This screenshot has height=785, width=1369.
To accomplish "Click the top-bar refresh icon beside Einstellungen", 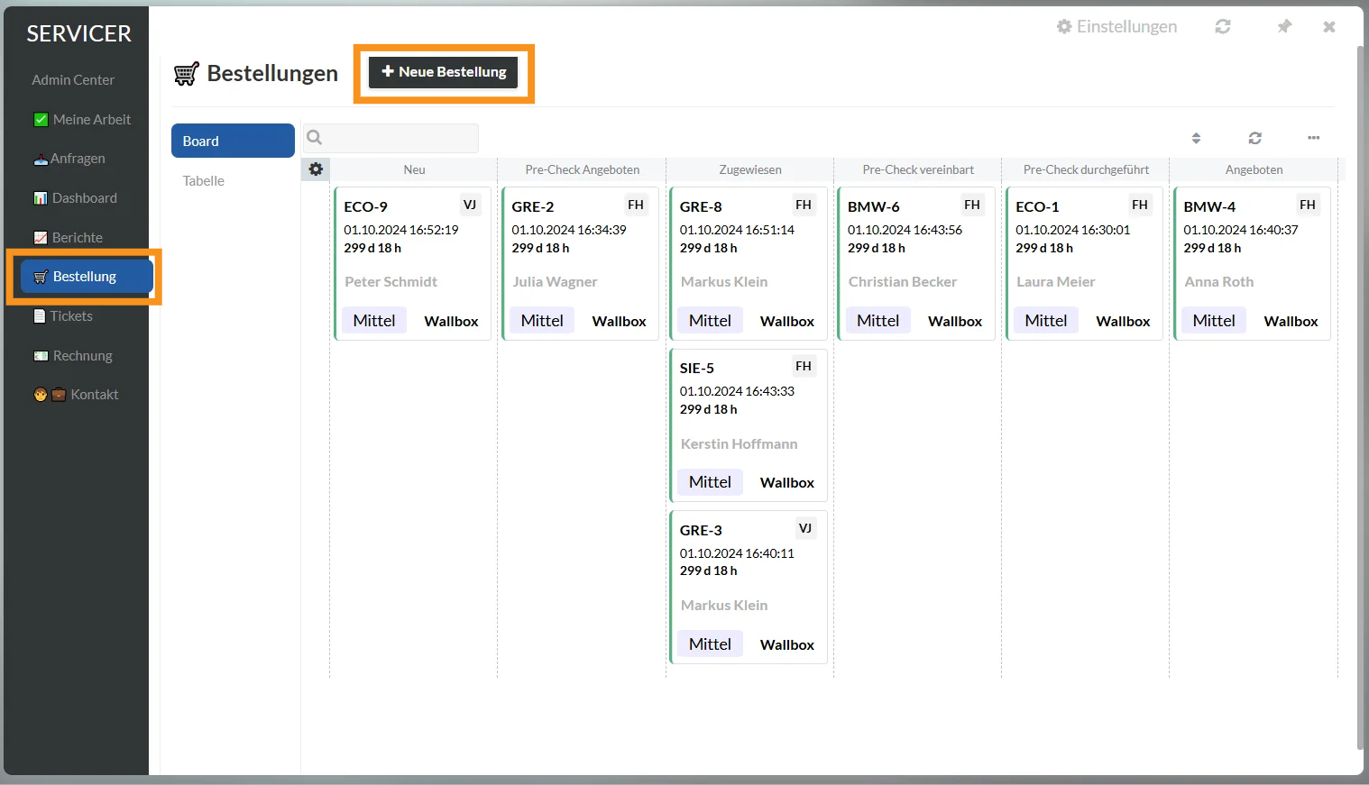I will tap(1223, 27).
